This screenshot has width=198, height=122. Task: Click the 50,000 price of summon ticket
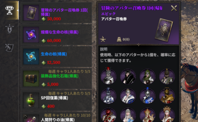(x=54, y=19)
